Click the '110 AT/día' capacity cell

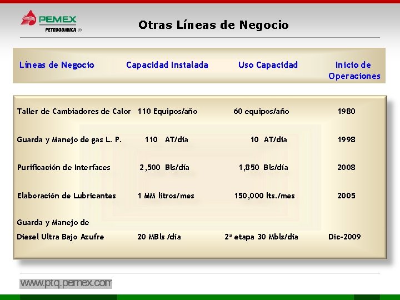pyautogui.click(x=166, y=139)
